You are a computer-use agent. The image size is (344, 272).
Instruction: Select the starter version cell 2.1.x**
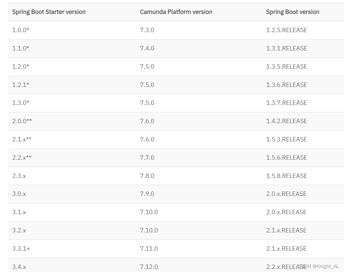pyautogui.click(x=22, y=139)
